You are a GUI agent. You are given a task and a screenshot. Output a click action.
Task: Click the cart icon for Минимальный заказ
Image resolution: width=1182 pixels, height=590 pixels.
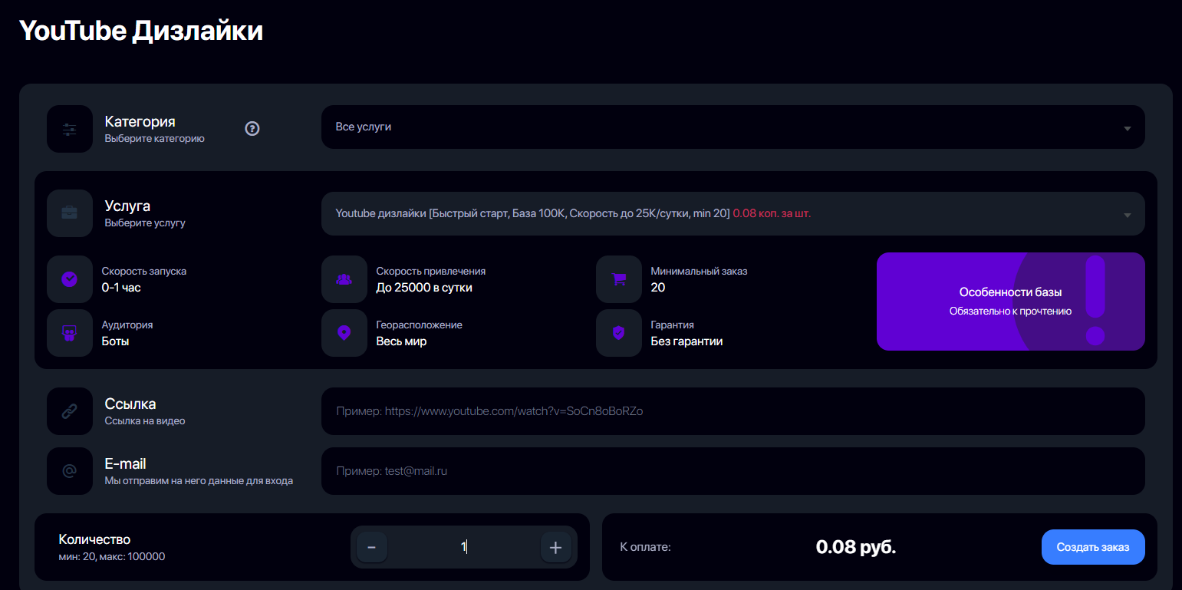(619, 279)
